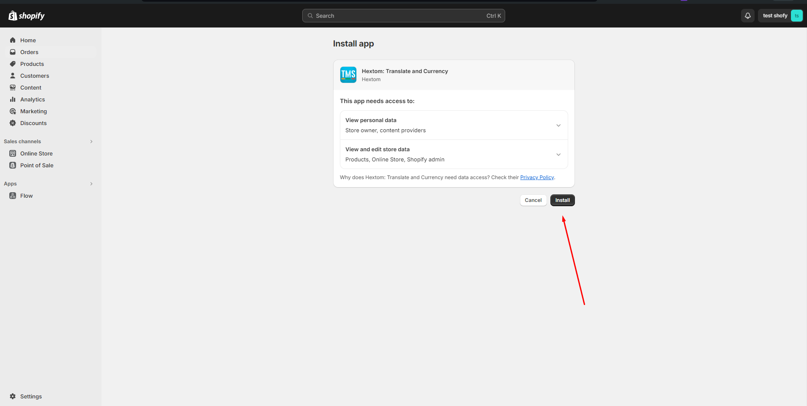This screenshot has width=807, height=406.
Task: Click the ts avatar badge
Action: (x=796, y=16)
